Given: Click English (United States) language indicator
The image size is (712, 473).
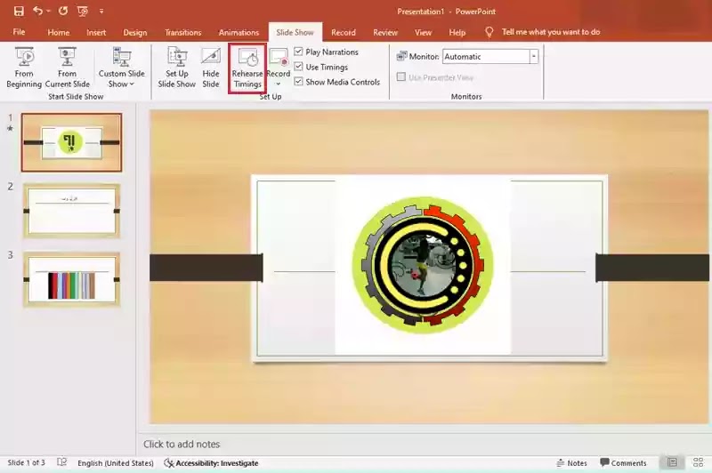Looking at the screenshot, I should [x=116, y=463].
